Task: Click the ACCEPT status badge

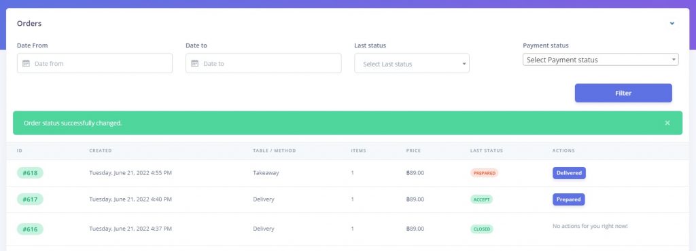Action: [x=482, y=199]
